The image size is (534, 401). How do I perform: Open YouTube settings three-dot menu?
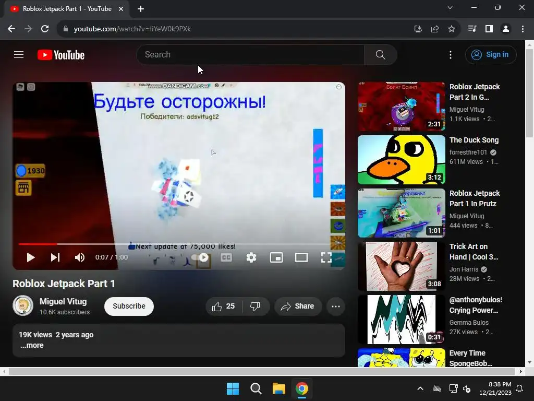pyautogui.click(x=450, y=54)
